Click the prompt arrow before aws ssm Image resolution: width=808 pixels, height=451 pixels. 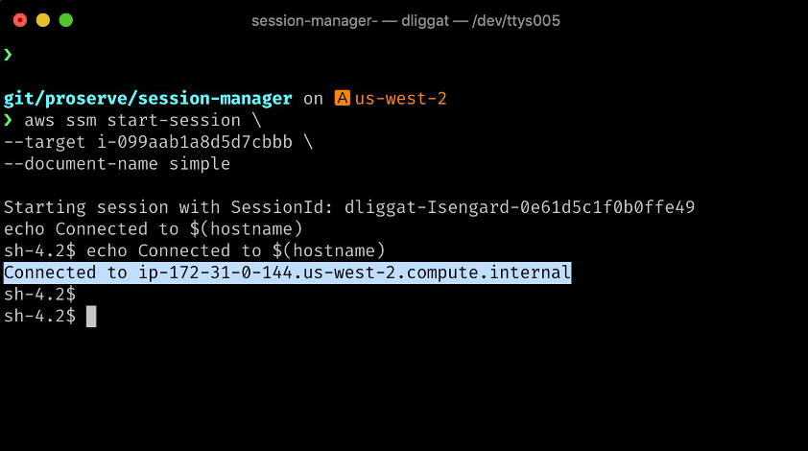click(8, 120)
